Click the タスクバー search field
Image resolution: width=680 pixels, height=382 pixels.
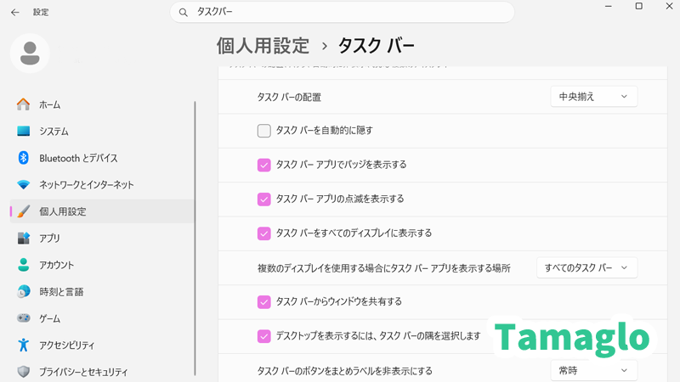(x=348, y=12)
